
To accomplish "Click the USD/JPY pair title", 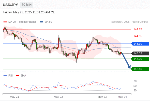I will pos(10,5).
